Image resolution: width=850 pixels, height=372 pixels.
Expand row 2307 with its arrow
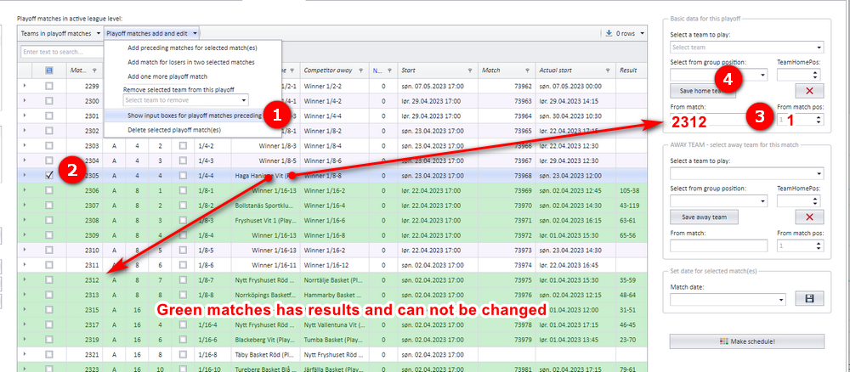[25, 206]
